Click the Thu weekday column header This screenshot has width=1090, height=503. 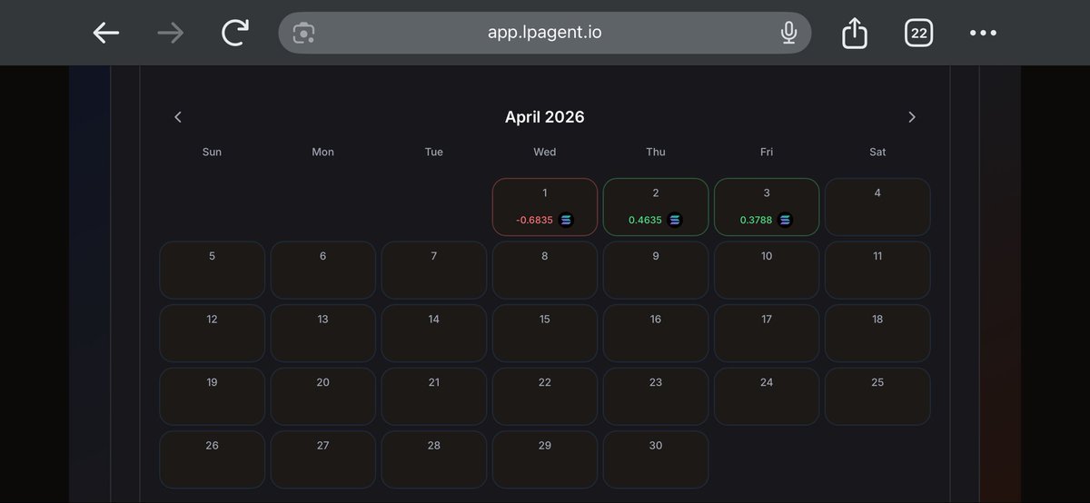[x=656, y=152]
